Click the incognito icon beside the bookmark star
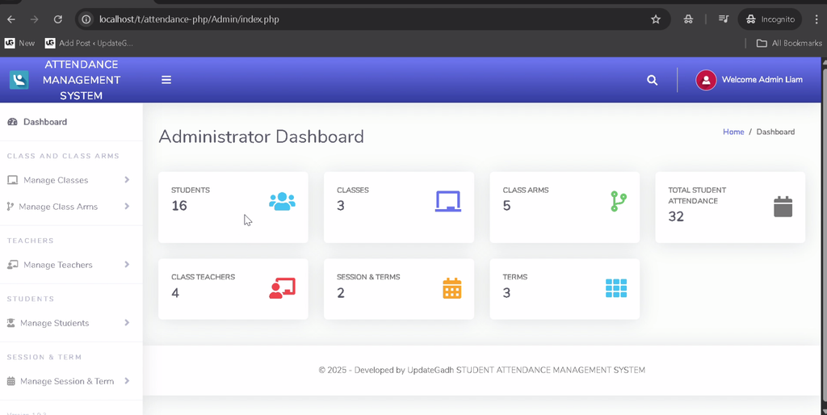The height and width of the screenshot is (415, 827). tap(688, 19)
